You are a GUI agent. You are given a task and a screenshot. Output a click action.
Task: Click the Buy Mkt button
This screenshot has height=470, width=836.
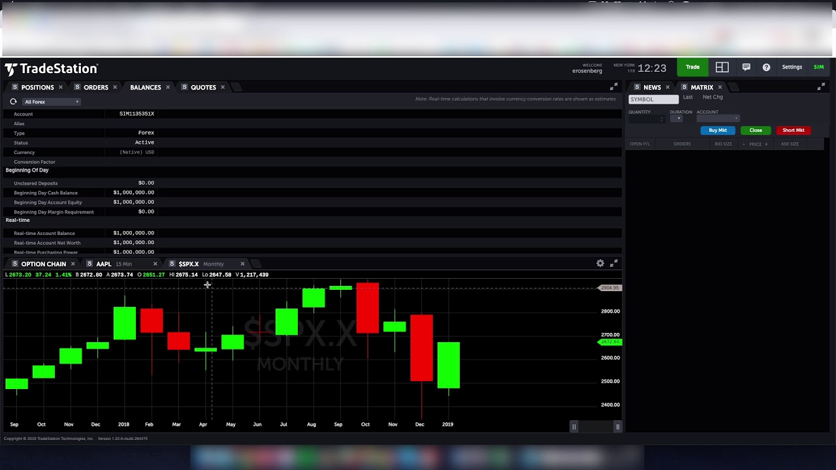point(718,130)
